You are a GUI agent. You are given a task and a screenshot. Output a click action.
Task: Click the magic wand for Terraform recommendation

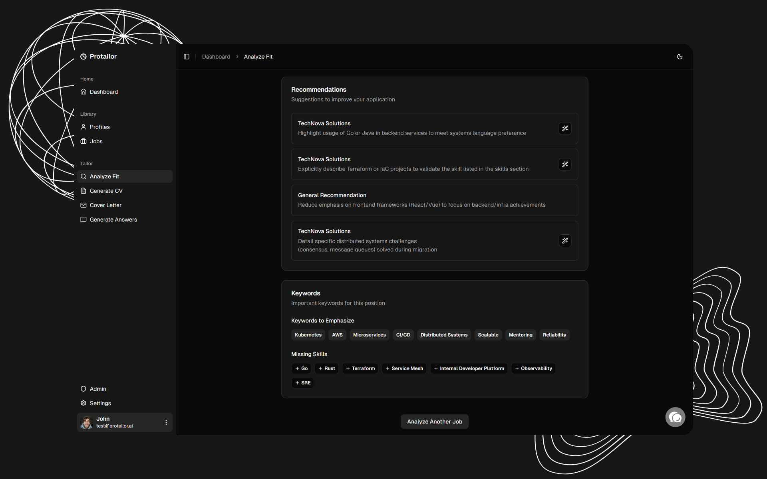tap(565, 164)
